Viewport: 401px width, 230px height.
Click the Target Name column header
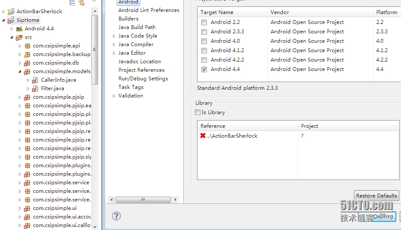(x=233, y=12)
